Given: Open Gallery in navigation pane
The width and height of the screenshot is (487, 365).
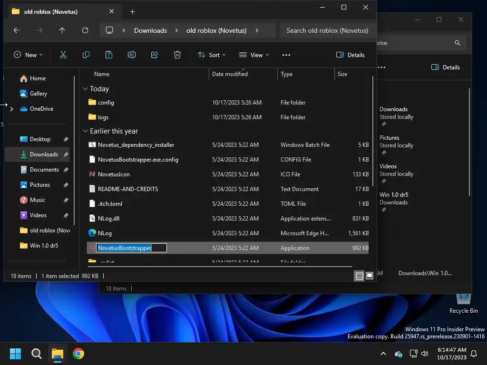Looking at the screenshot, I should tap(37, 94).
